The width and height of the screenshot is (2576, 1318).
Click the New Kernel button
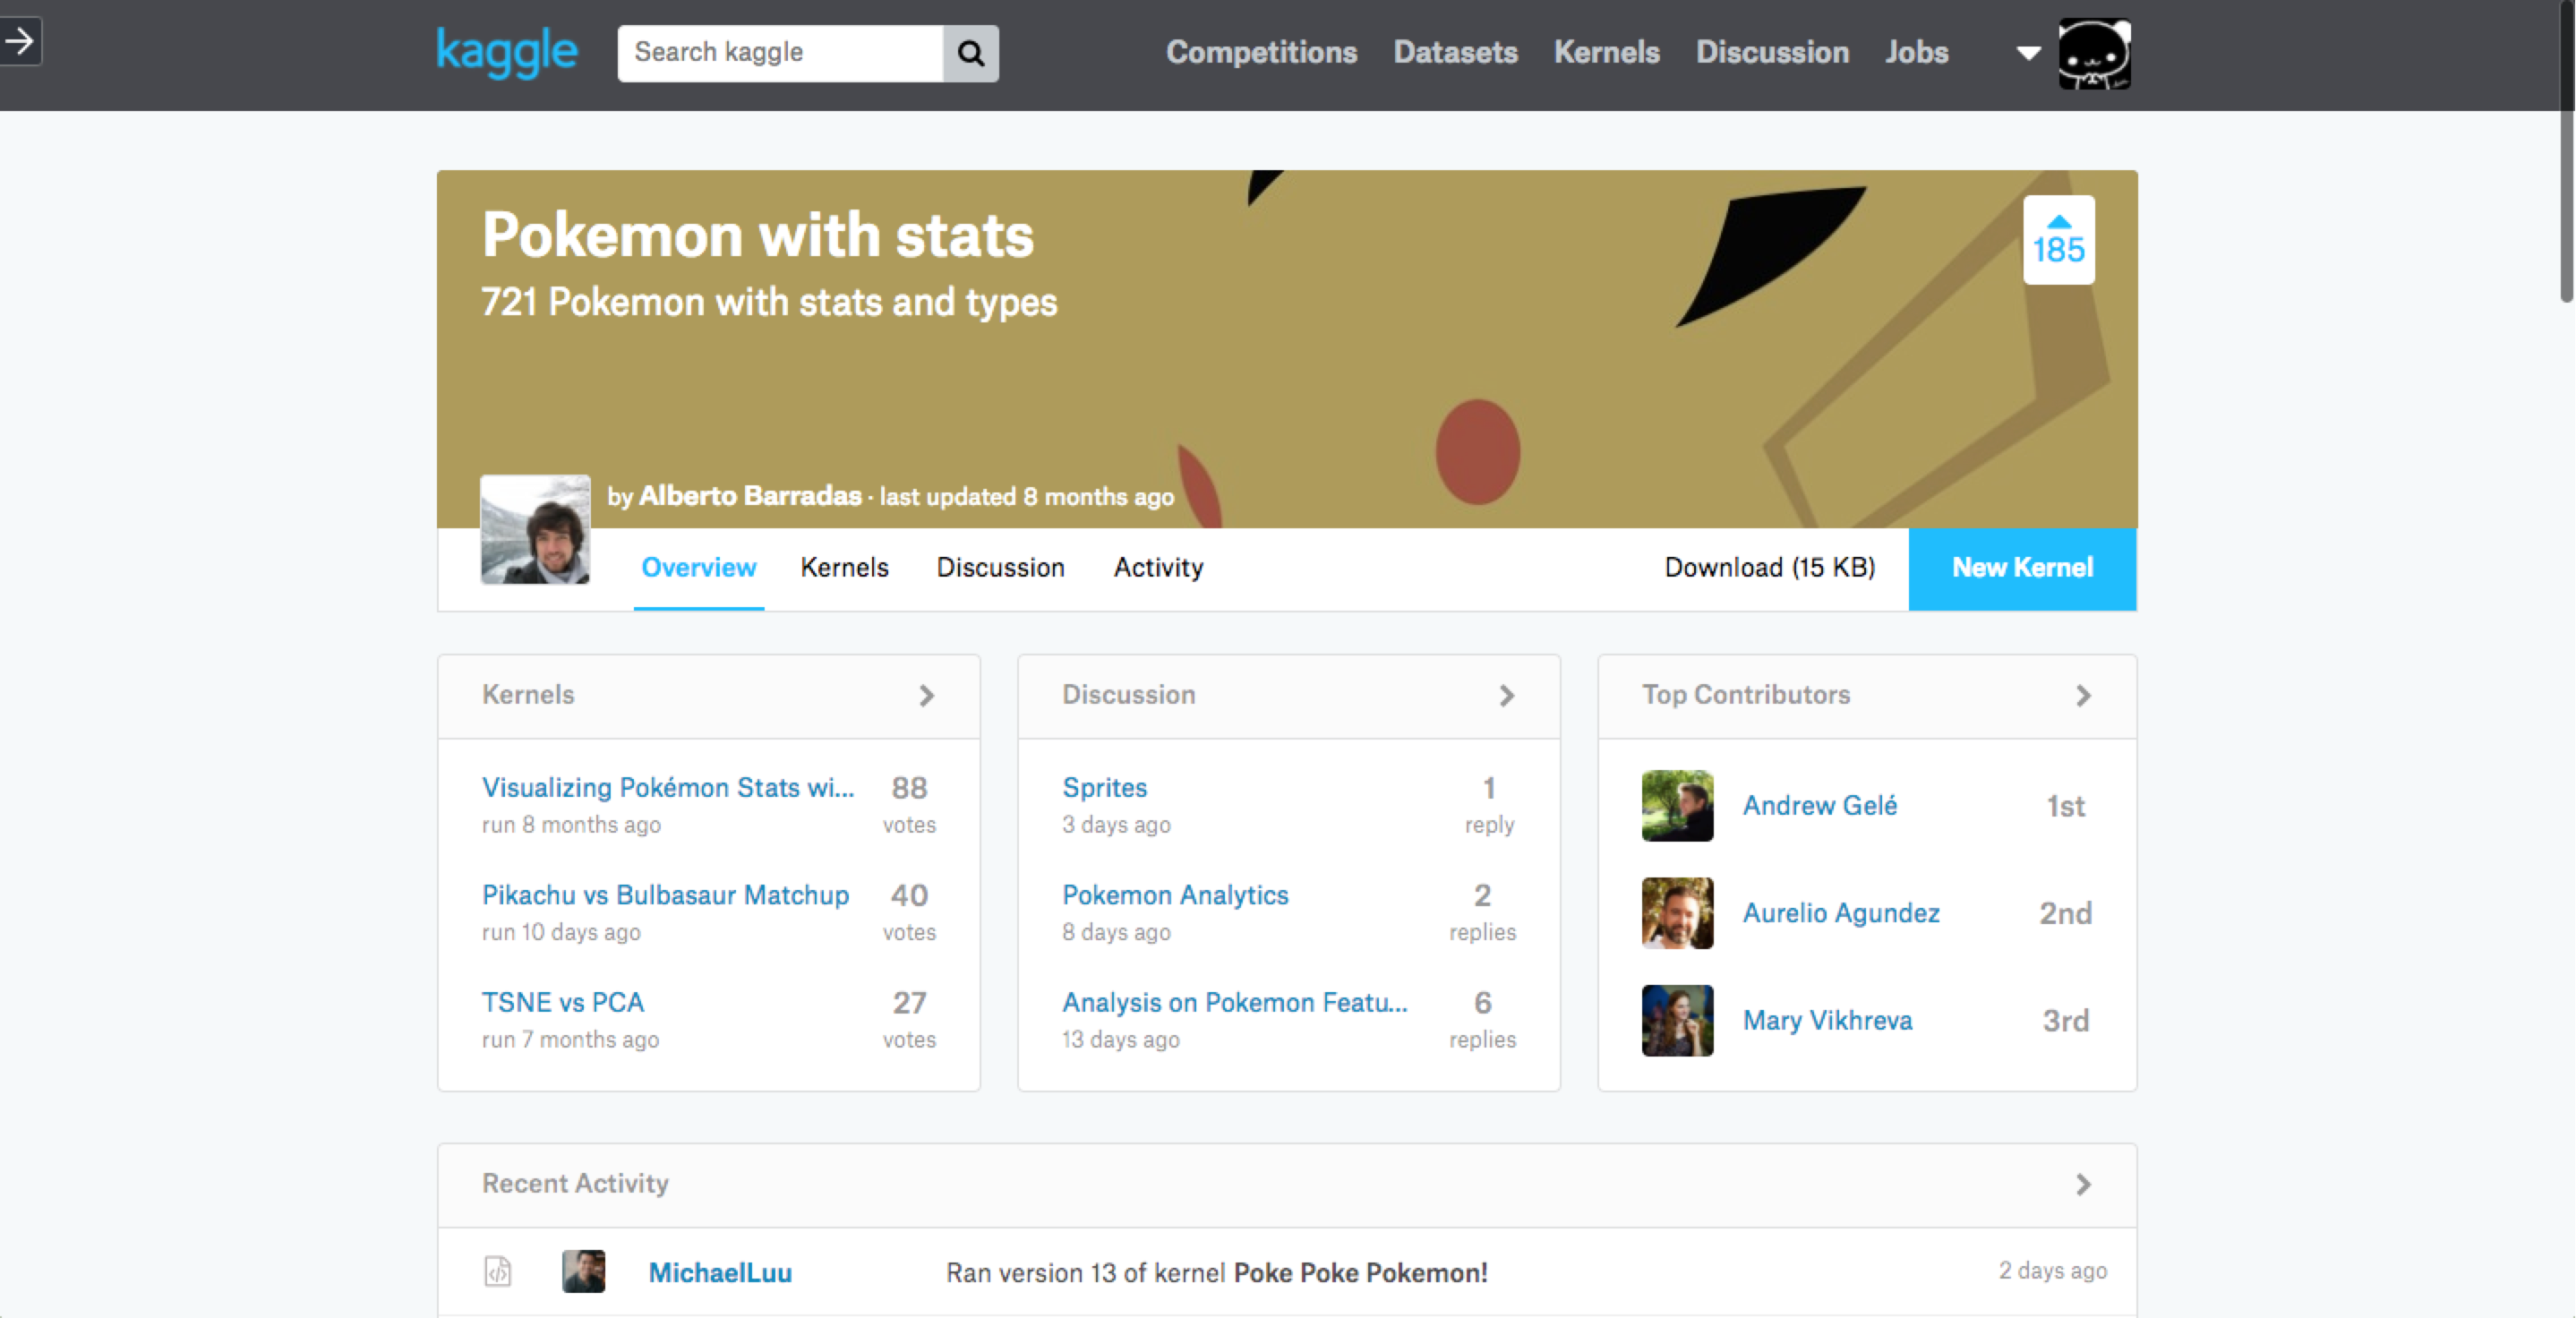click(2022, 568)
